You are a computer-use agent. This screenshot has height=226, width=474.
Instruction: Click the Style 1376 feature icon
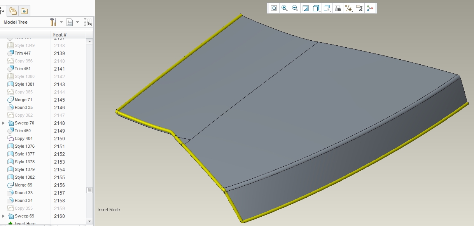click(x=10, y=146)
